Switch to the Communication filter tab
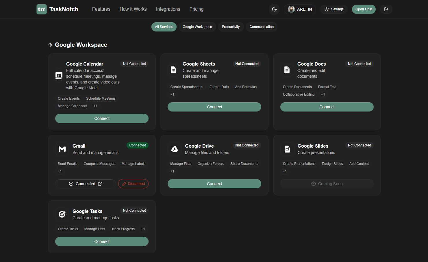The width and height of the screenshot is (428, 262). point(262,27)
